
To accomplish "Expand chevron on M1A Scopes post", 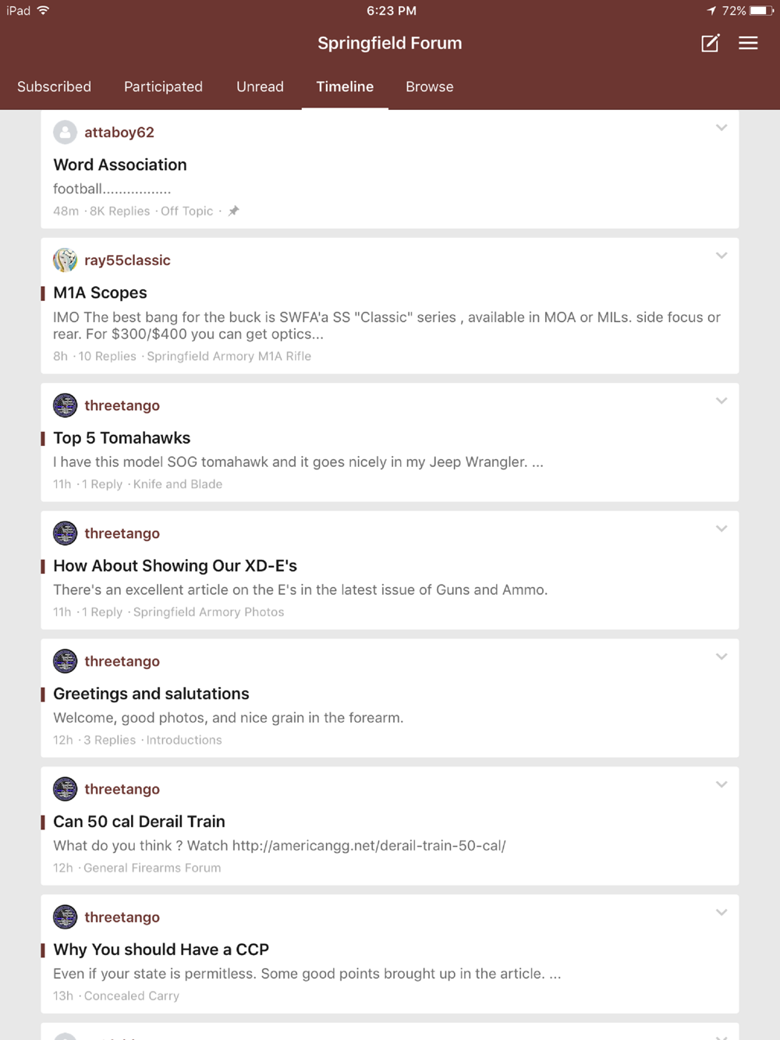I will [x=721, y=256].
